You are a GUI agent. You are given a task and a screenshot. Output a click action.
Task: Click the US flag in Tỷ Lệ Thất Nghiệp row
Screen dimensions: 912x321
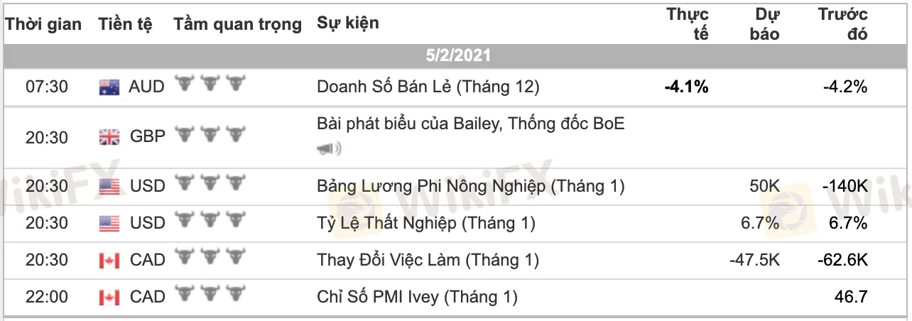[x=109, y=224]
